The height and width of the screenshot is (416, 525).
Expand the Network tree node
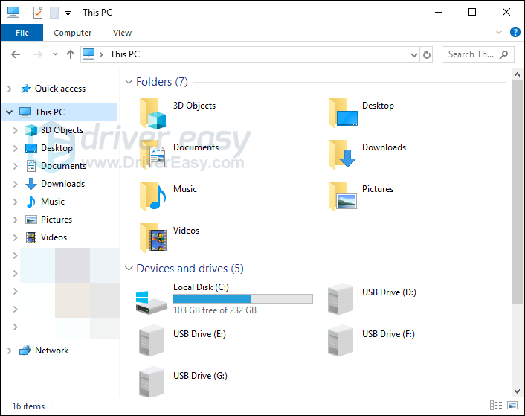click(x=9, y=351)
